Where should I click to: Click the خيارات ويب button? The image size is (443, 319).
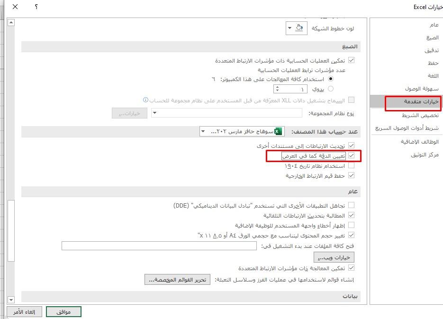(334, 257)
